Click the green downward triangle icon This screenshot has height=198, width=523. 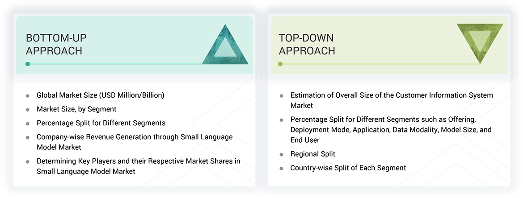point(480,41)
